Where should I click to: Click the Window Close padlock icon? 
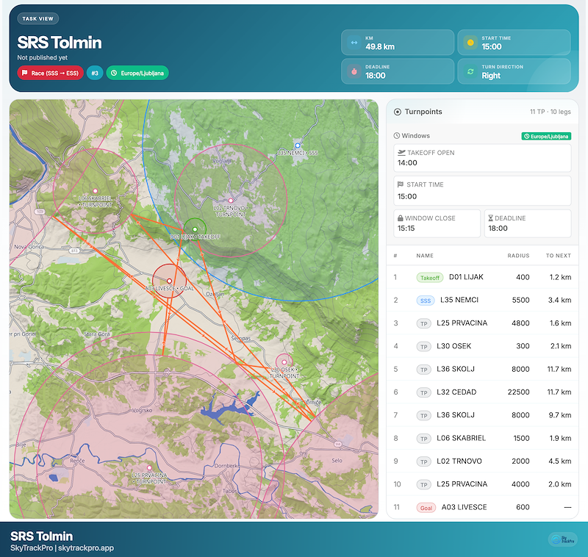pos(401,218)
